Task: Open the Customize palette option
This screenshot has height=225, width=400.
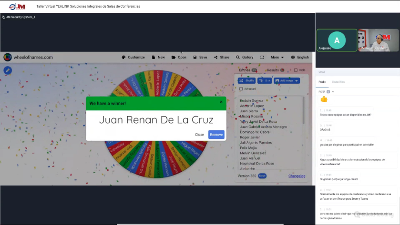Action: tap(133, 58)
